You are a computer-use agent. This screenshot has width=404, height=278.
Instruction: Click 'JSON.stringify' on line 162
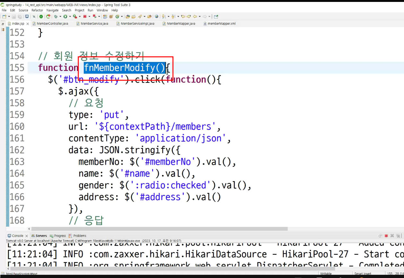[x=135, y=150]
